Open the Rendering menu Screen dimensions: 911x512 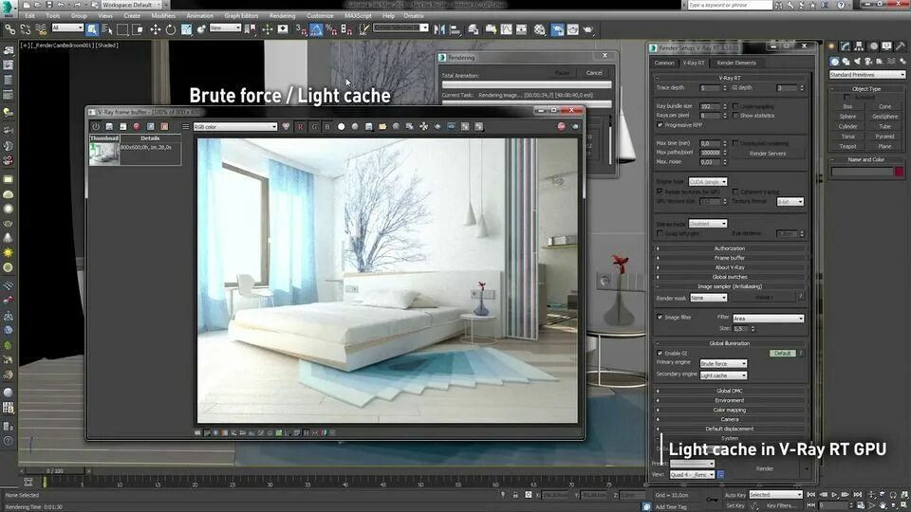click(283, 16)
